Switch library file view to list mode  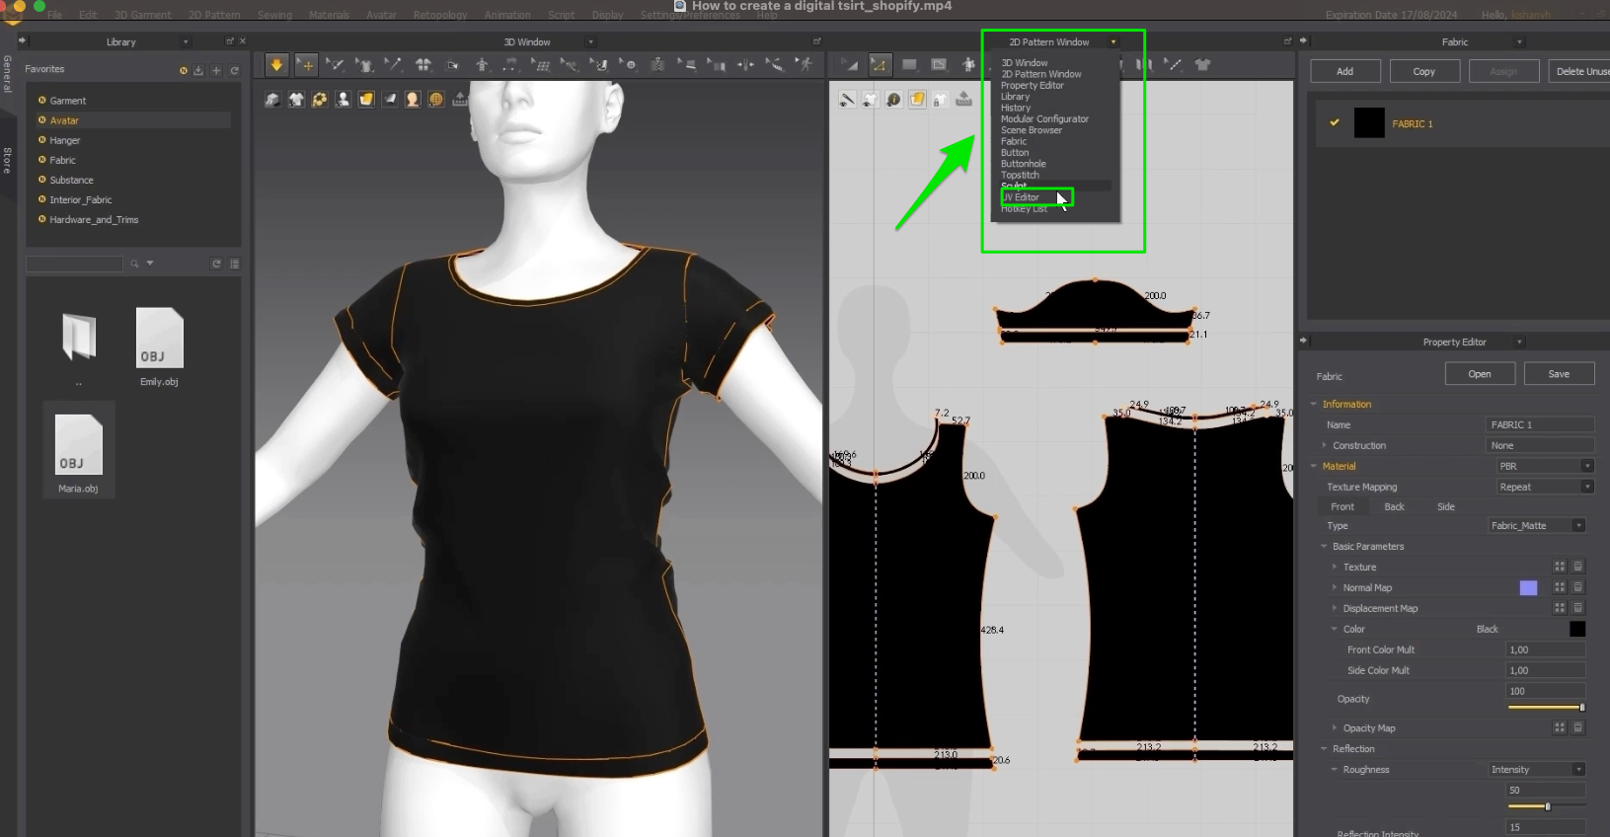click(x=234, y=264)
